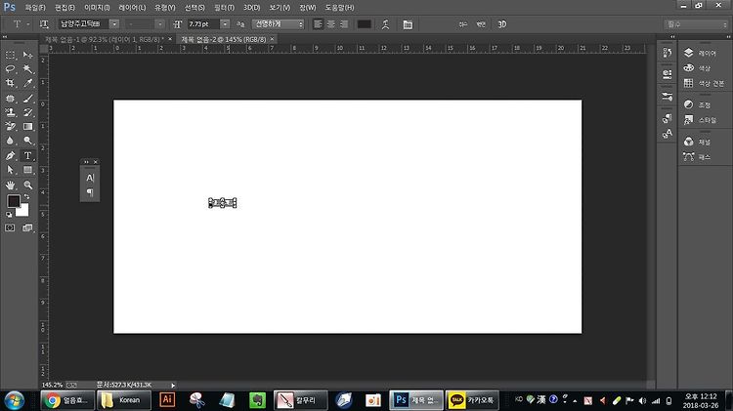Click the foreground color swatch
Image resolution: width=733 pixels, height=411 pixels.
click(x=13, y=201)
